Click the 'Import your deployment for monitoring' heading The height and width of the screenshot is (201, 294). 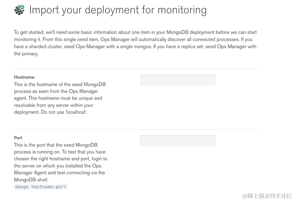tap(118, 10)
